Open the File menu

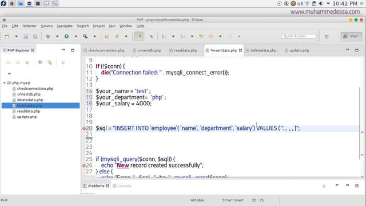5,26
